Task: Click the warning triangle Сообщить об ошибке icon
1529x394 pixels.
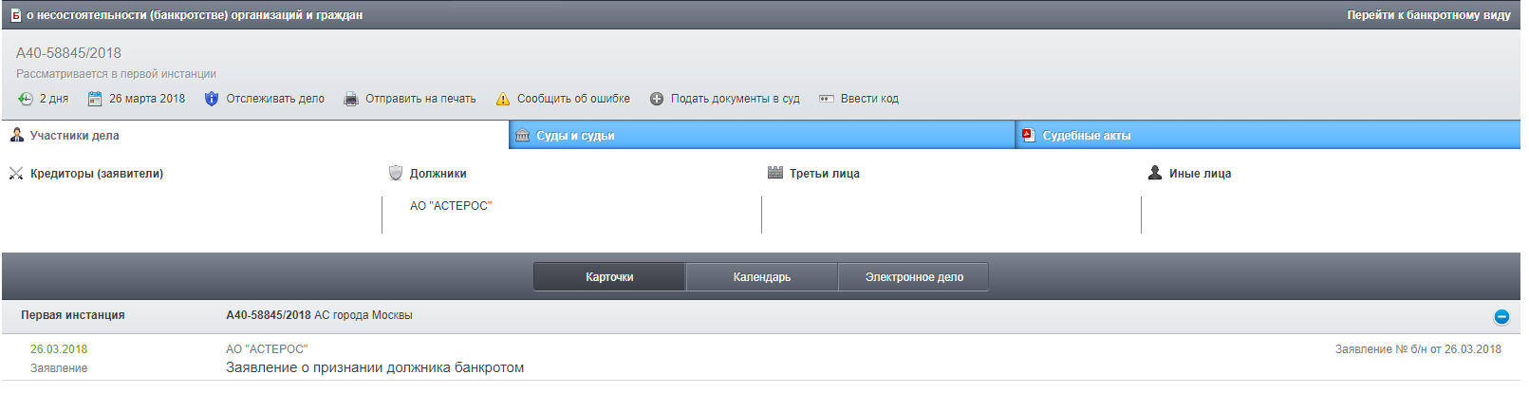Action: coord(503,99)
